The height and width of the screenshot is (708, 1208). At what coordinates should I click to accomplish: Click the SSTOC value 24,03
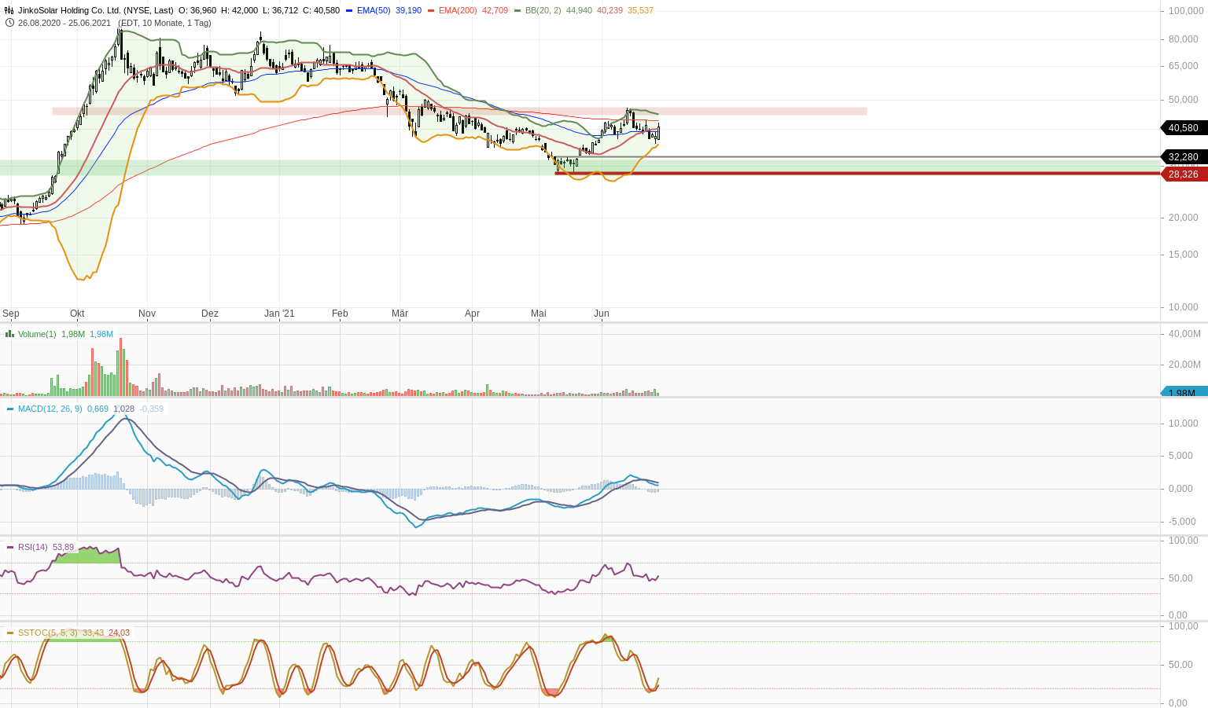[120, 633]
